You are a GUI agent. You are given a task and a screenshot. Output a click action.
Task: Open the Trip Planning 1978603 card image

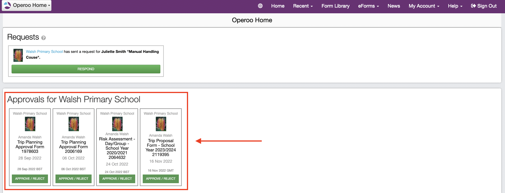pyautogui.click(x=30, y=124)
